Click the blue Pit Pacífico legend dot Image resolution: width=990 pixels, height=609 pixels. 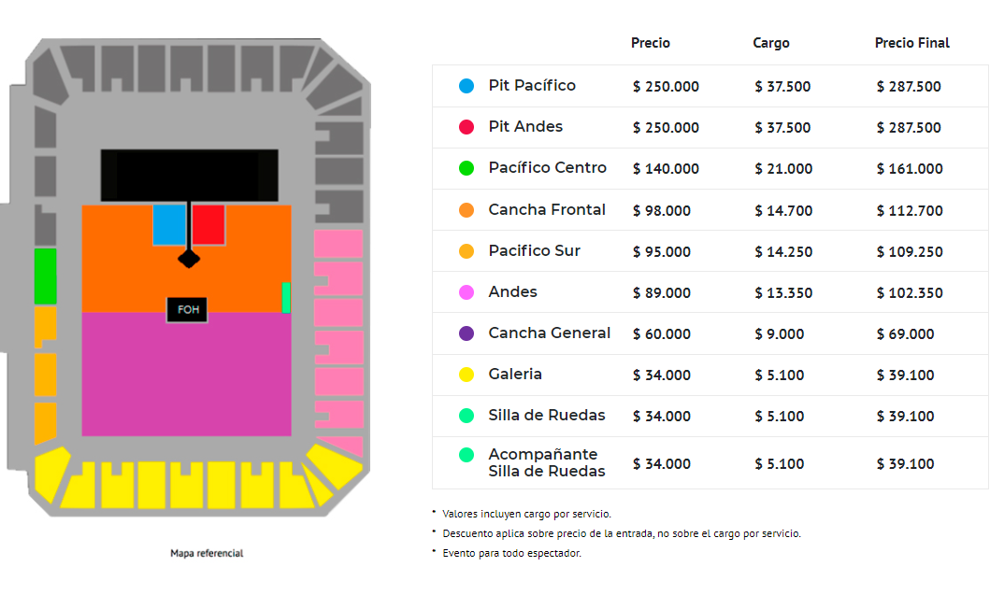pos(466,86)
